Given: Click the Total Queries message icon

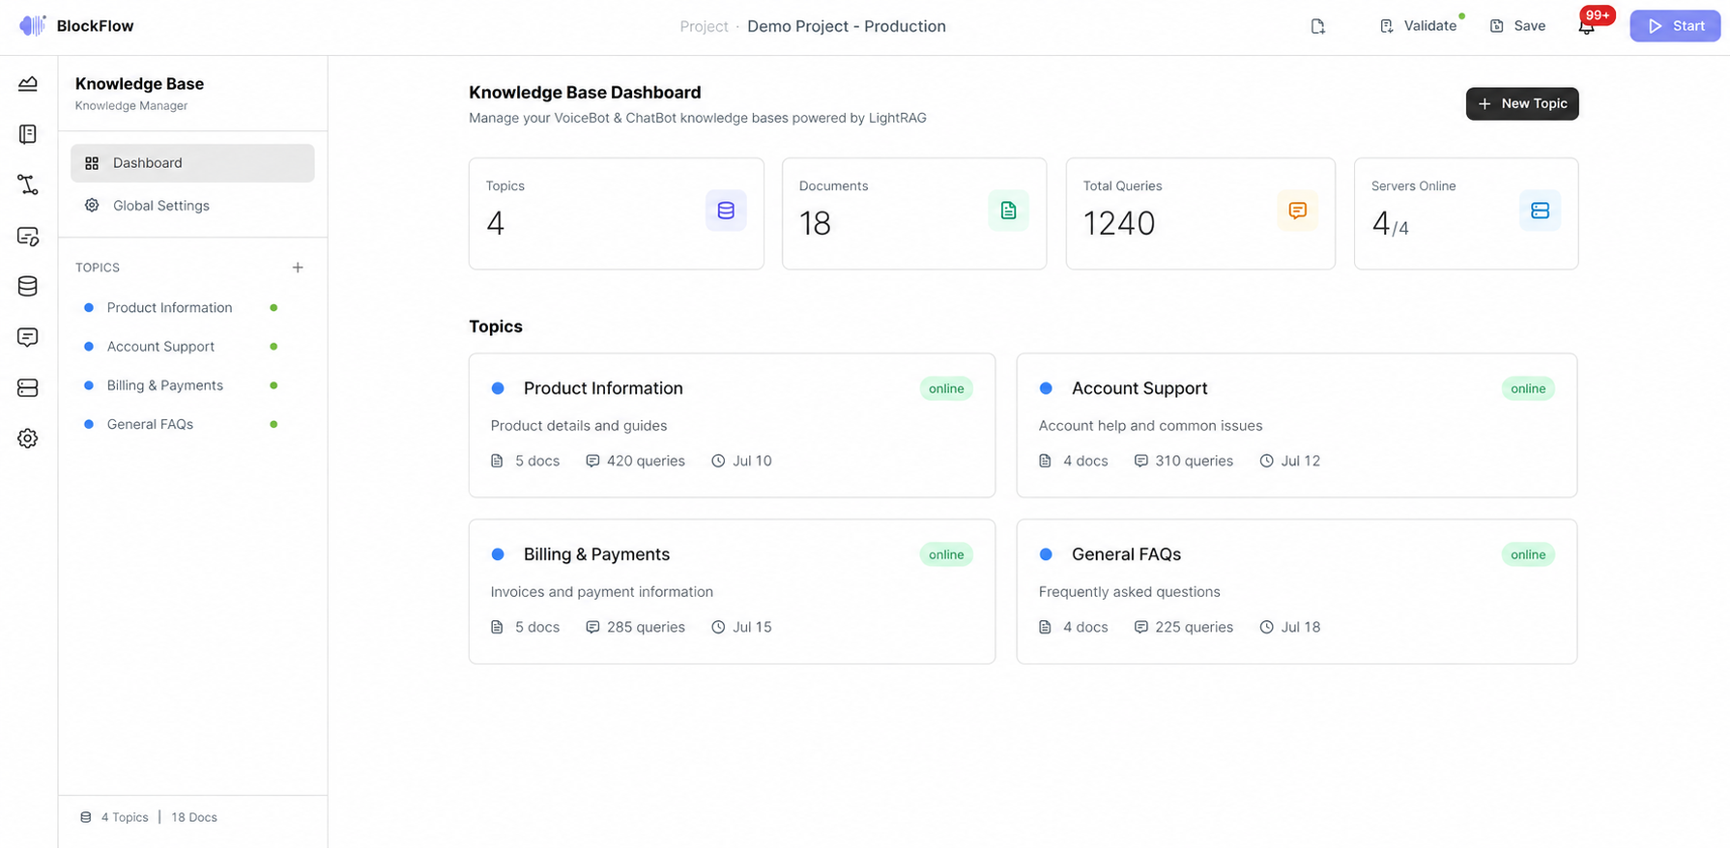Looking at the screenshot, I should point(1297,211).
